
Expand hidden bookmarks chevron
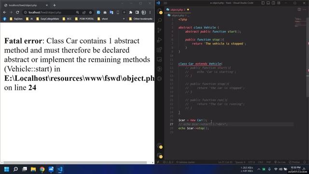[x=124, y=19]
